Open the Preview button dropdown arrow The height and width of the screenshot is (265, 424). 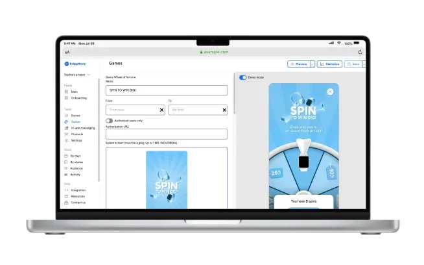coord(312,64)
